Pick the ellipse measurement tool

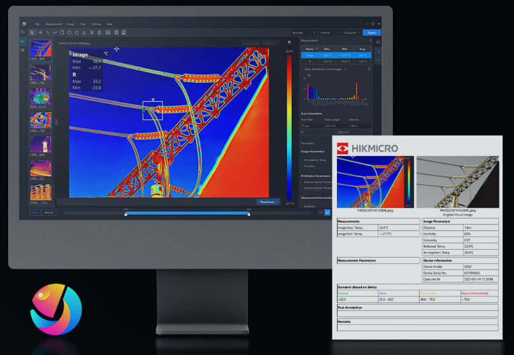click(69, 32)
